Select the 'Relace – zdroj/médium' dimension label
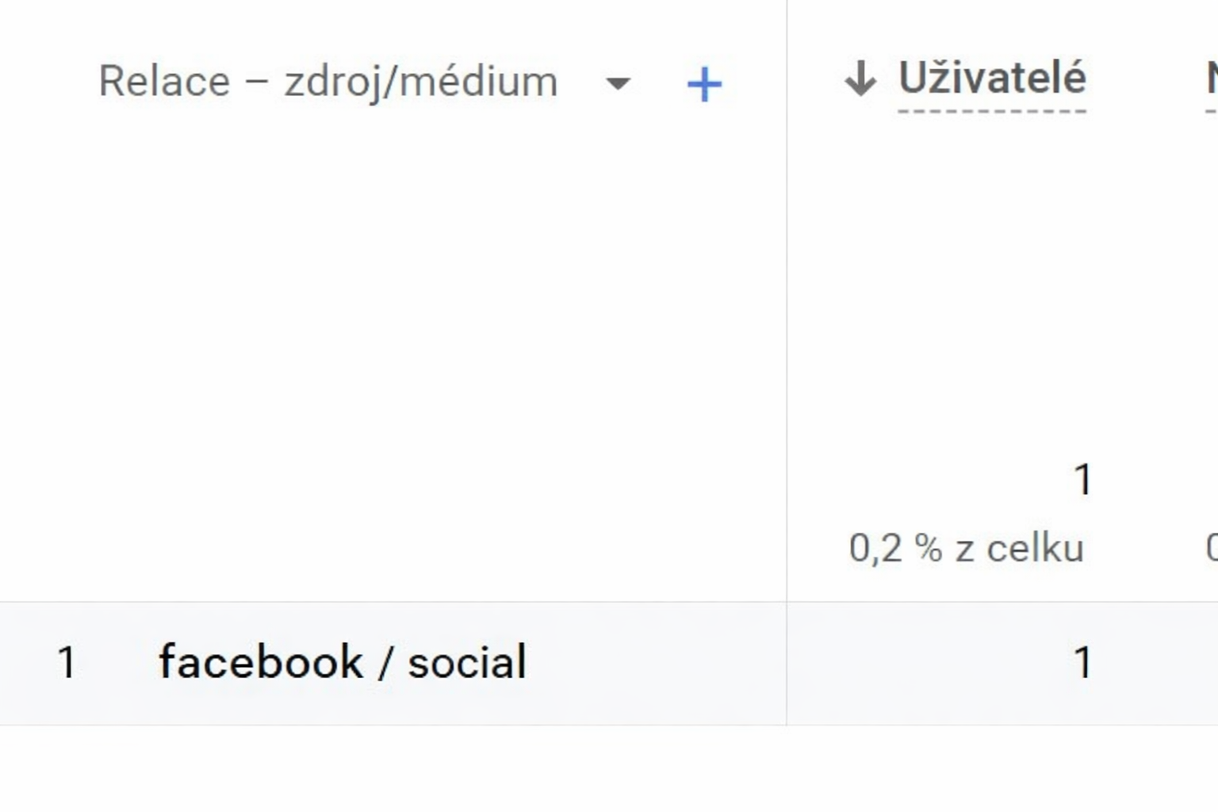 tap(327, 82)
